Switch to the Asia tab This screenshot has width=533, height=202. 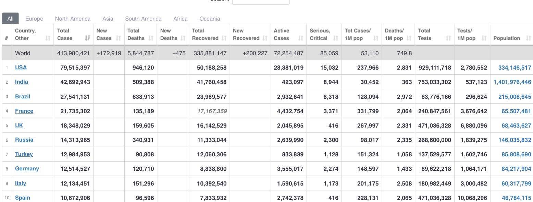108,19
